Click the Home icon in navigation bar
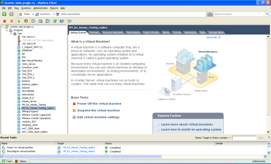The height and width of the screenshot is (164, 271). point(20,14)
